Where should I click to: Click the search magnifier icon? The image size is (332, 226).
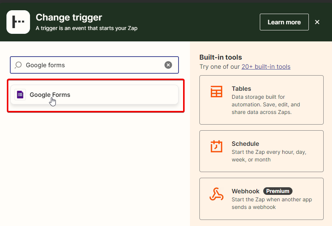[18, 65]
